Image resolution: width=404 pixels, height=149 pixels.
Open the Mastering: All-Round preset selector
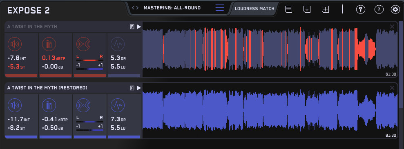click(172, 8)
